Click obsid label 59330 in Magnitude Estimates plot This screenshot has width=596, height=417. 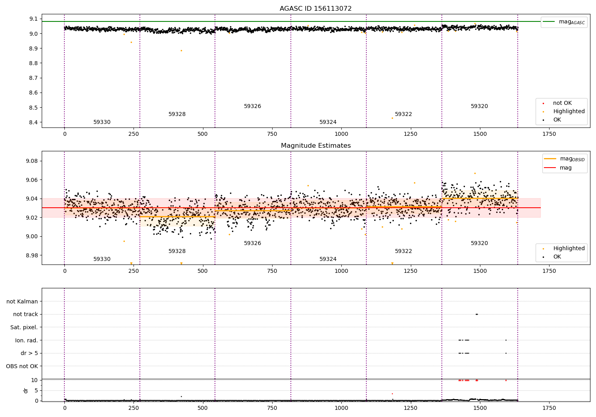pos(102,259)
